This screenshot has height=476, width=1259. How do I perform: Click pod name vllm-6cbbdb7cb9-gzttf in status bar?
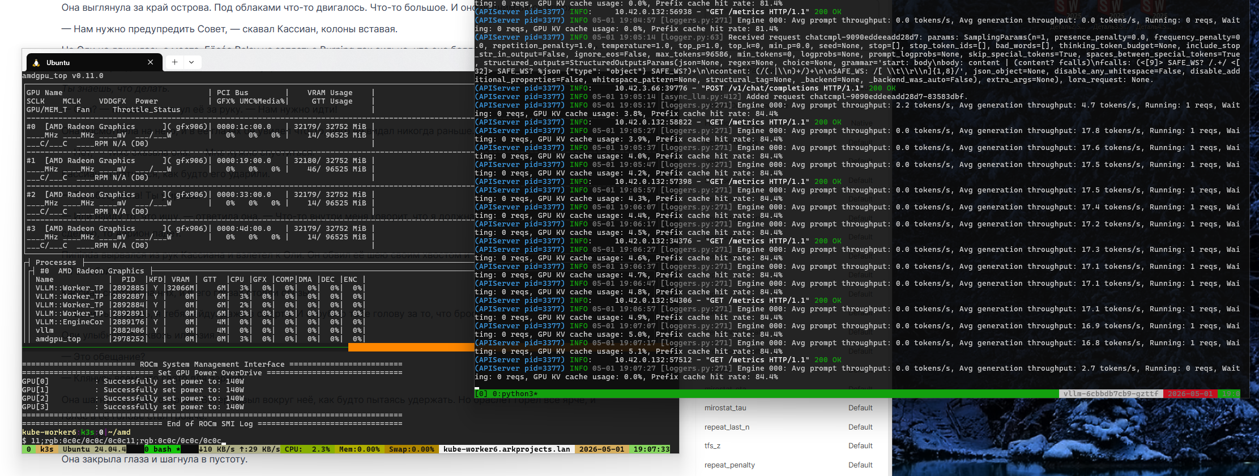1111,394
